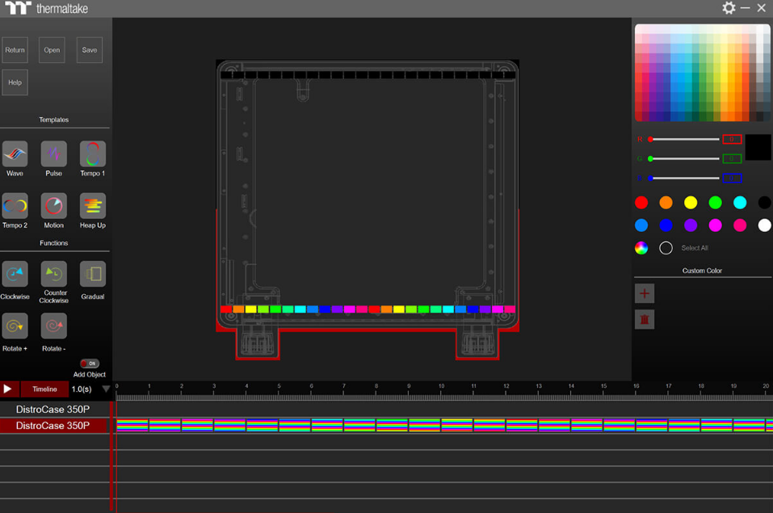Select the white outlined circle color option
Image resolution: width=773 pixels, height=513 pixels.
click(666, 248)
